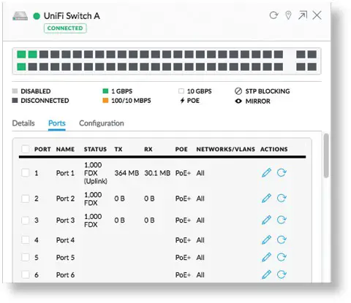The width and height of the screenshot is (351, 303).
Task: Sort by the RX column header
Action: click(148, 149)
